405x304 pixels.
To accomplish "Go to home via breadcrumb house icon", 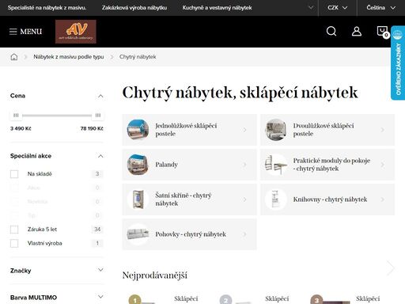I will (x=14, y=57).
